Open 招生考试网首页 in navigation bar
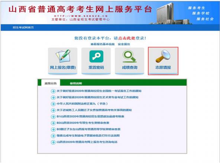This screenshot has height=163, width=220. pos(23,27)
